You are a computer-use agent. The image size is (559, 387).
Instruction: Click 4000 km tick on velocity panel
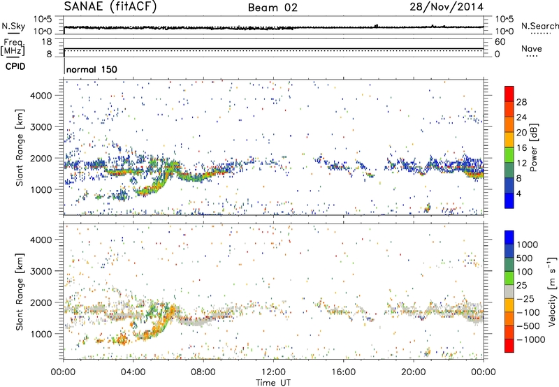point(41,240)
